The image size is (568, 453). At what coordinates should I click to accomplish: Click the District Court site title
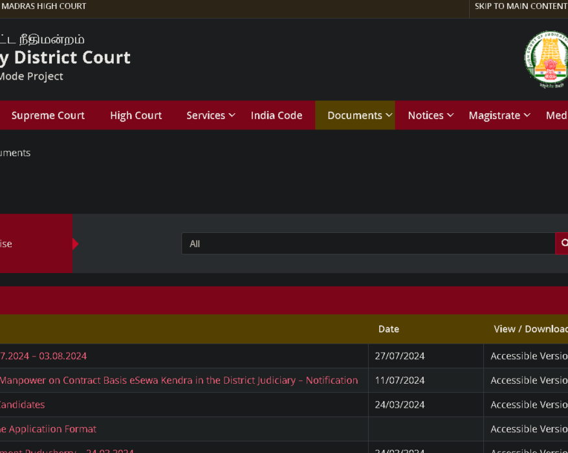[65, 57]
